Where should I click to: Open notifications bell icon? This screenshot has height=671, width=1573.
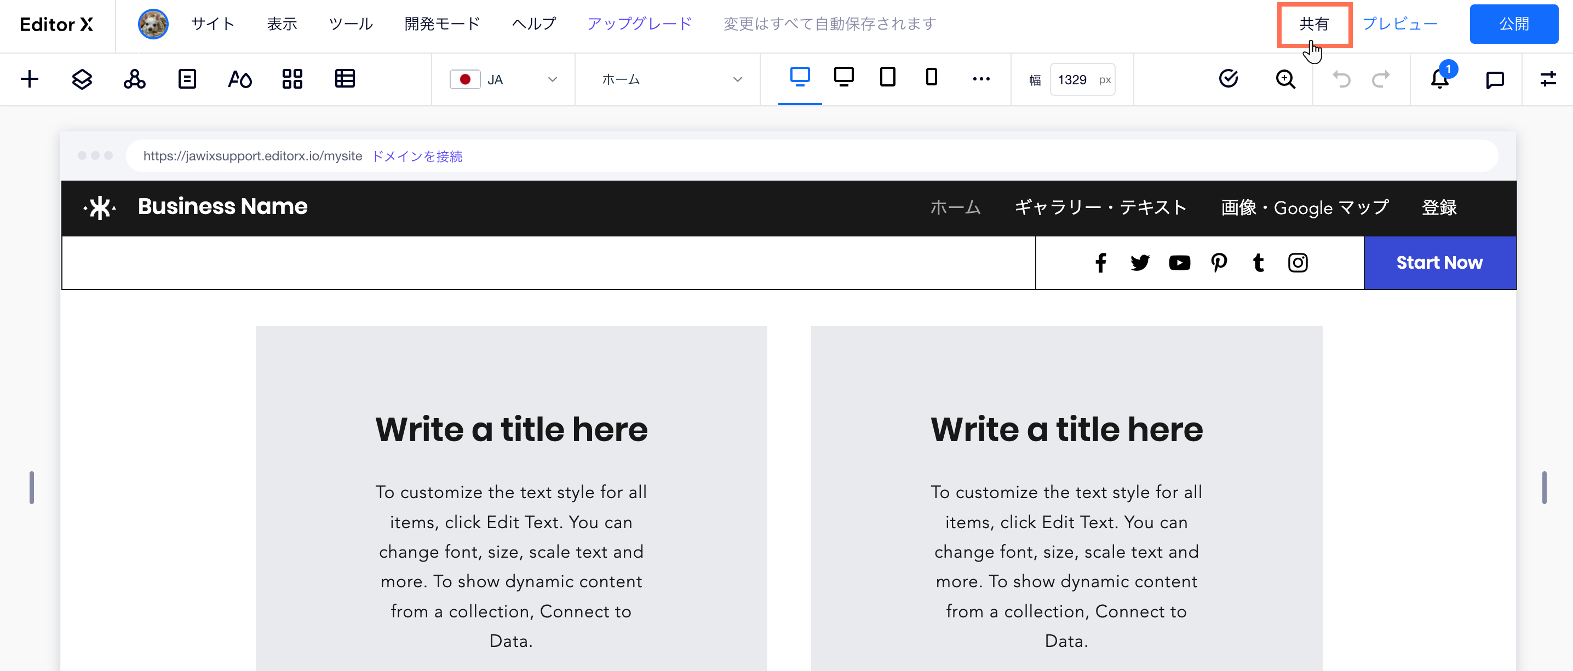1440,79
